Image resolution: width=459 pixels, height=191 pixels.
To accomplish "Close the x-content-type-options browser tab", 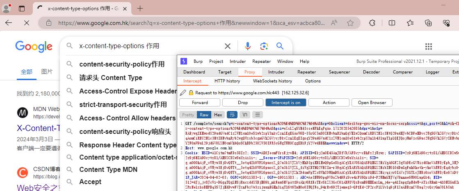I will click(x=125, y=9).
